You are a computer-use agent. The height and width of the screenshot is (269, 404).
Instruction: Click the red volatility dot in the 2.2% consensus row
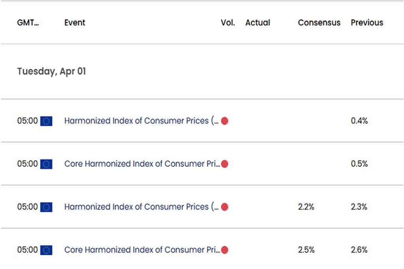(224, 207)
